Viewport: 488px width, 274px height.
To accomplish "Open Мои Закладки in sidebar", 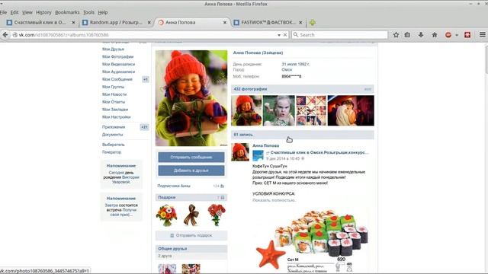I will [x=115, y=110].
